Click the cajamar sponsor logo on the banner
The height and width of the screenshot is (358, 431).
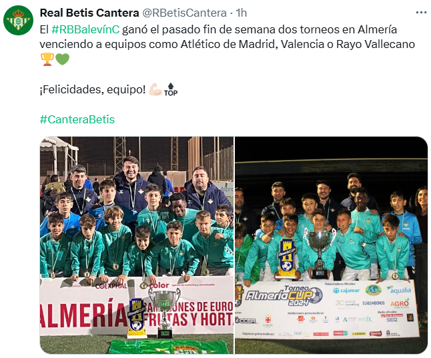coord(346,290)
